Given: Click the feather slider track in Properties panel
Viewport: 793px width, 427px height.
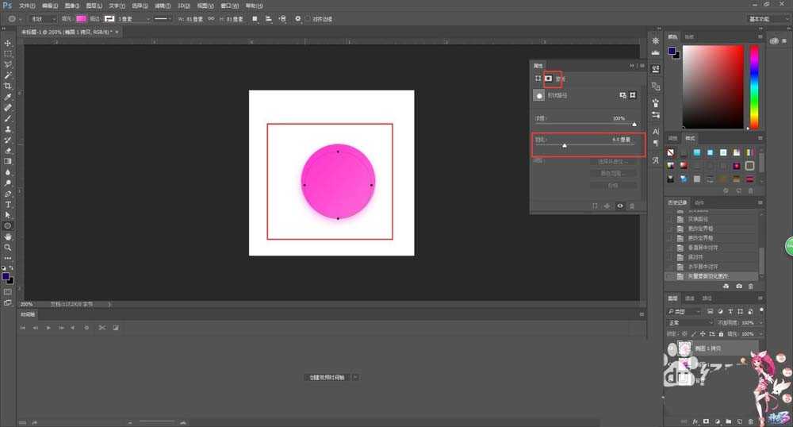Looking at the screenshot, I should point(587,145).
